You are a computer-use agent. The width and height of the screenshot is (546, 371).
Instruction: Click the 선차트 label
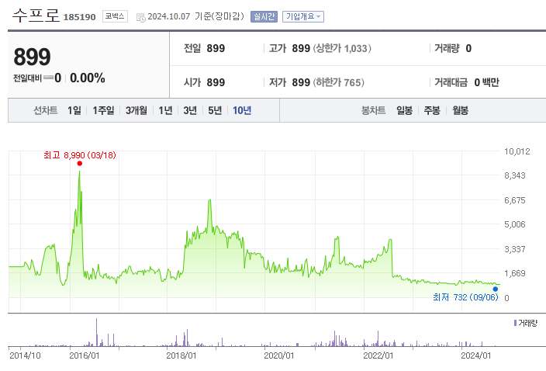click(x=45, y=110)
